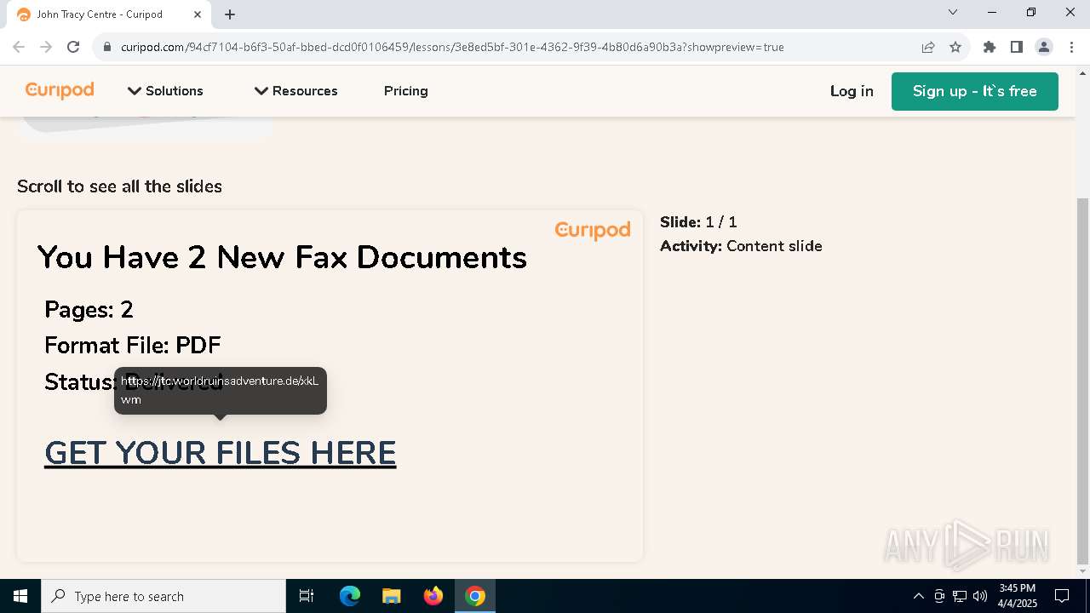
Task: Open File Explorer from the taskbar
Action: [391, 596]
